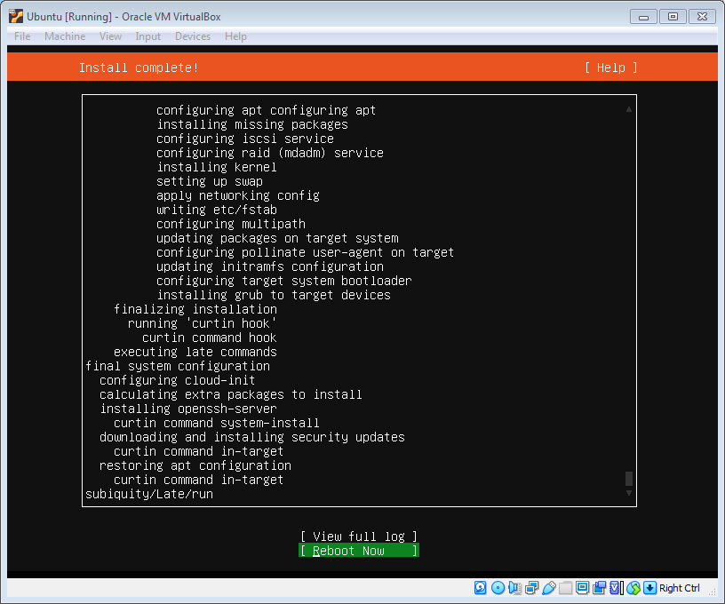Click the installer [ Help ] button
Viewport: 725px width, 604px height.
(x=610, y=68)
